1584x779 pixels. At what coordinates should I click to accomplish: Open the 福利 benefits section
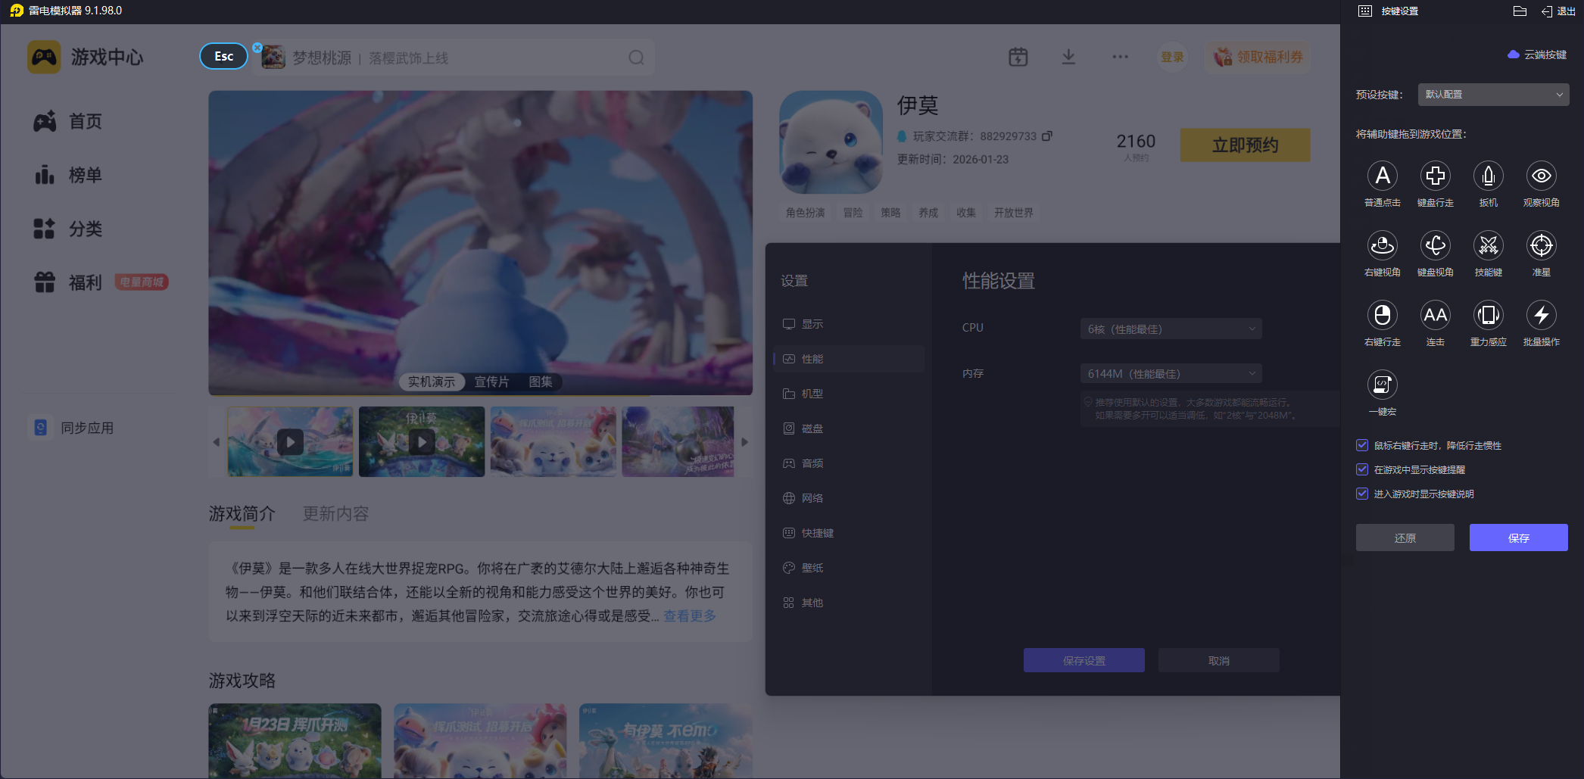tap(67, 282)
